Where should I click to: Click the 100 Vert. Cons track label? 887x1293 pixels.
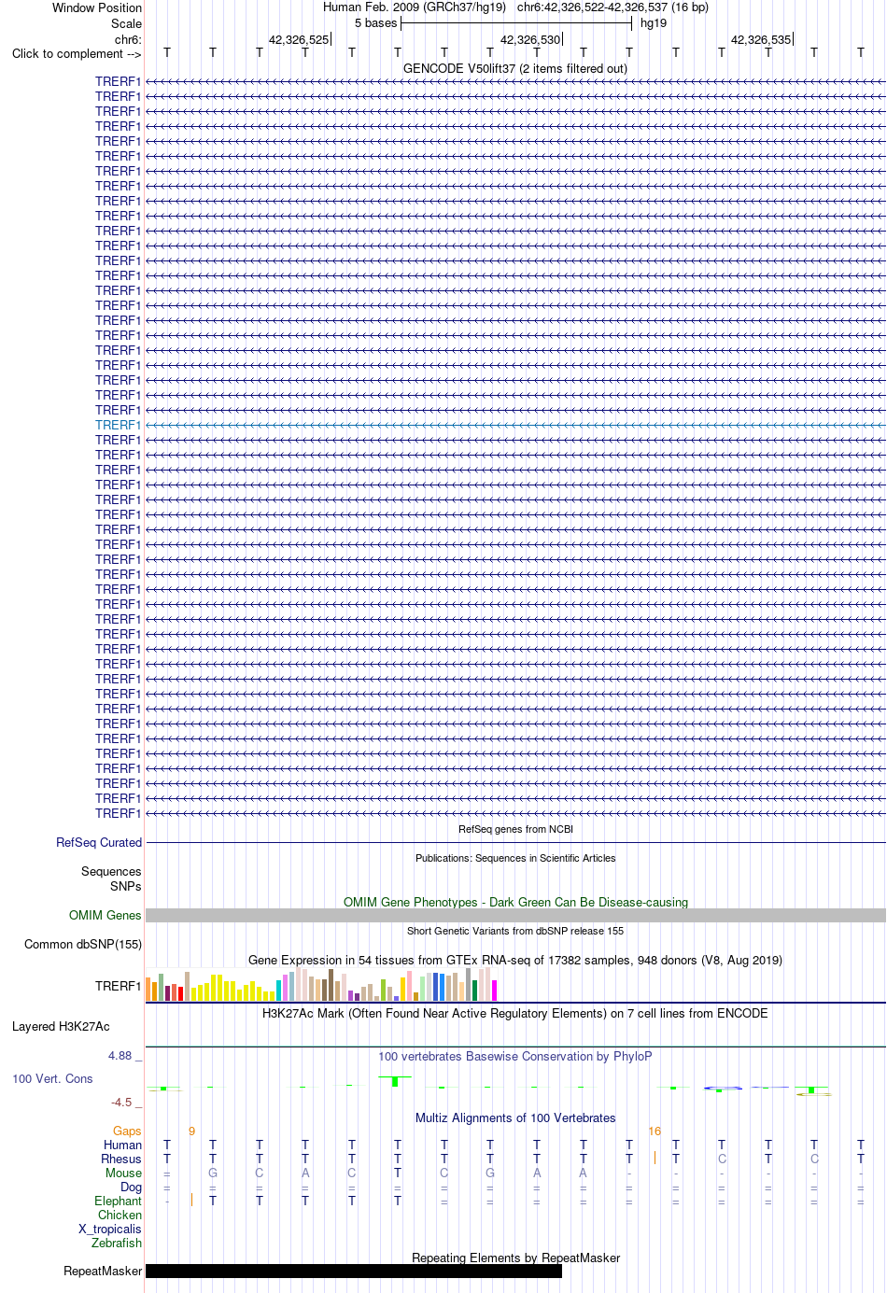tap(52, 1078)
